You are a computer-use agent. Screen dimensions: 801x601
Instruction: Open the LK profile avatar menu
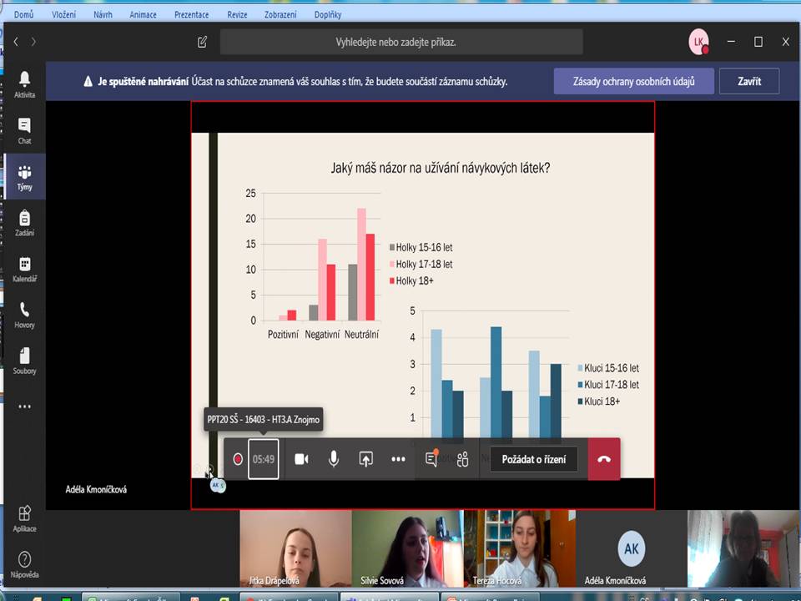698,42
